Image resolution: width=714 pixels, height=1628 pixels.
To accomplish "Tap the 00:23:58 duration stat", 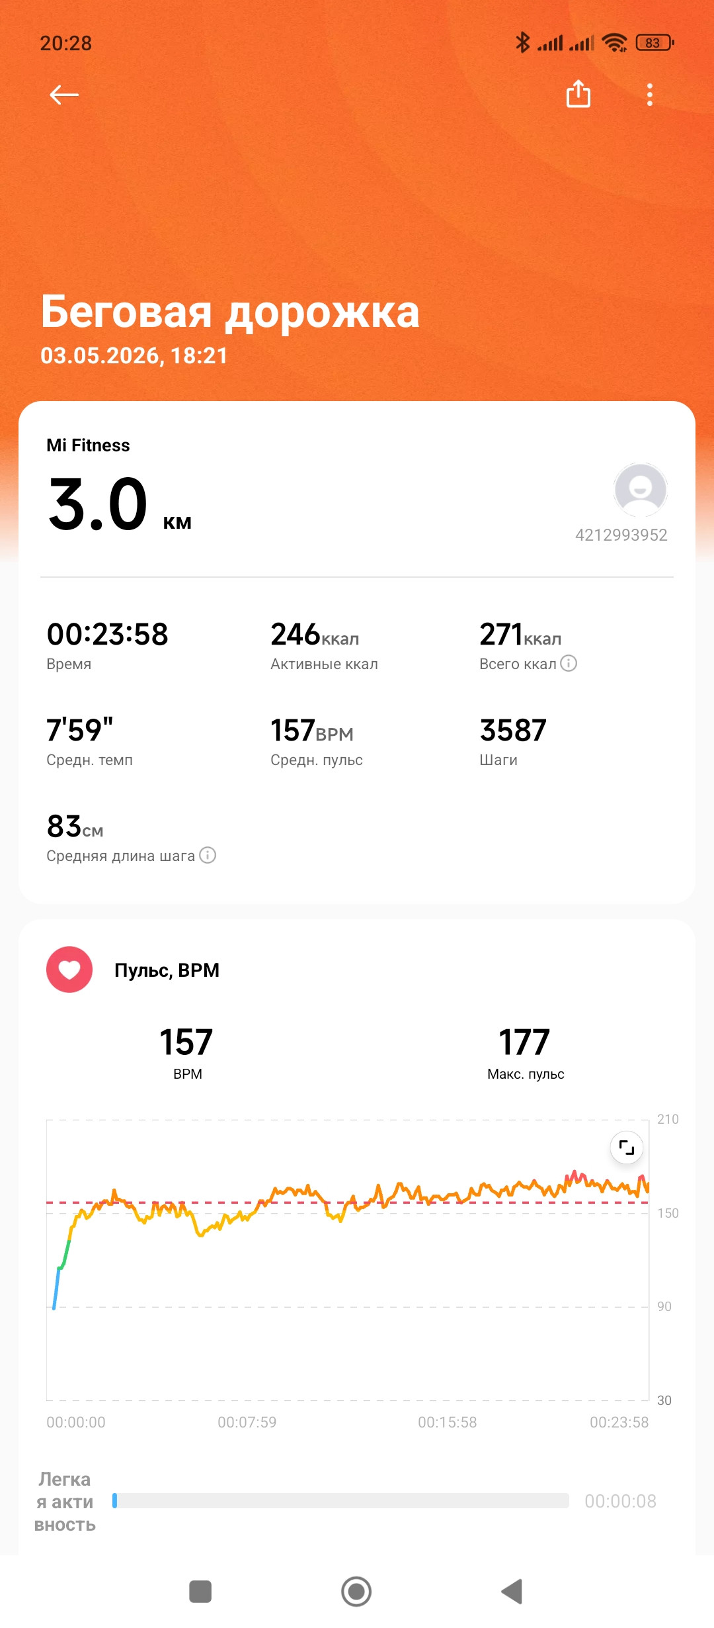I will (x=107, y=645).
